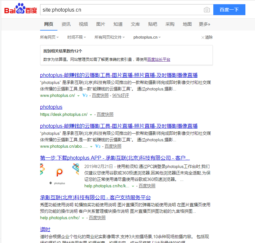Image resolution: width=255 pixels, height=243 pixels.
Task: Click the www.photoplus.cn/ green URL
Action: (57, 96)
